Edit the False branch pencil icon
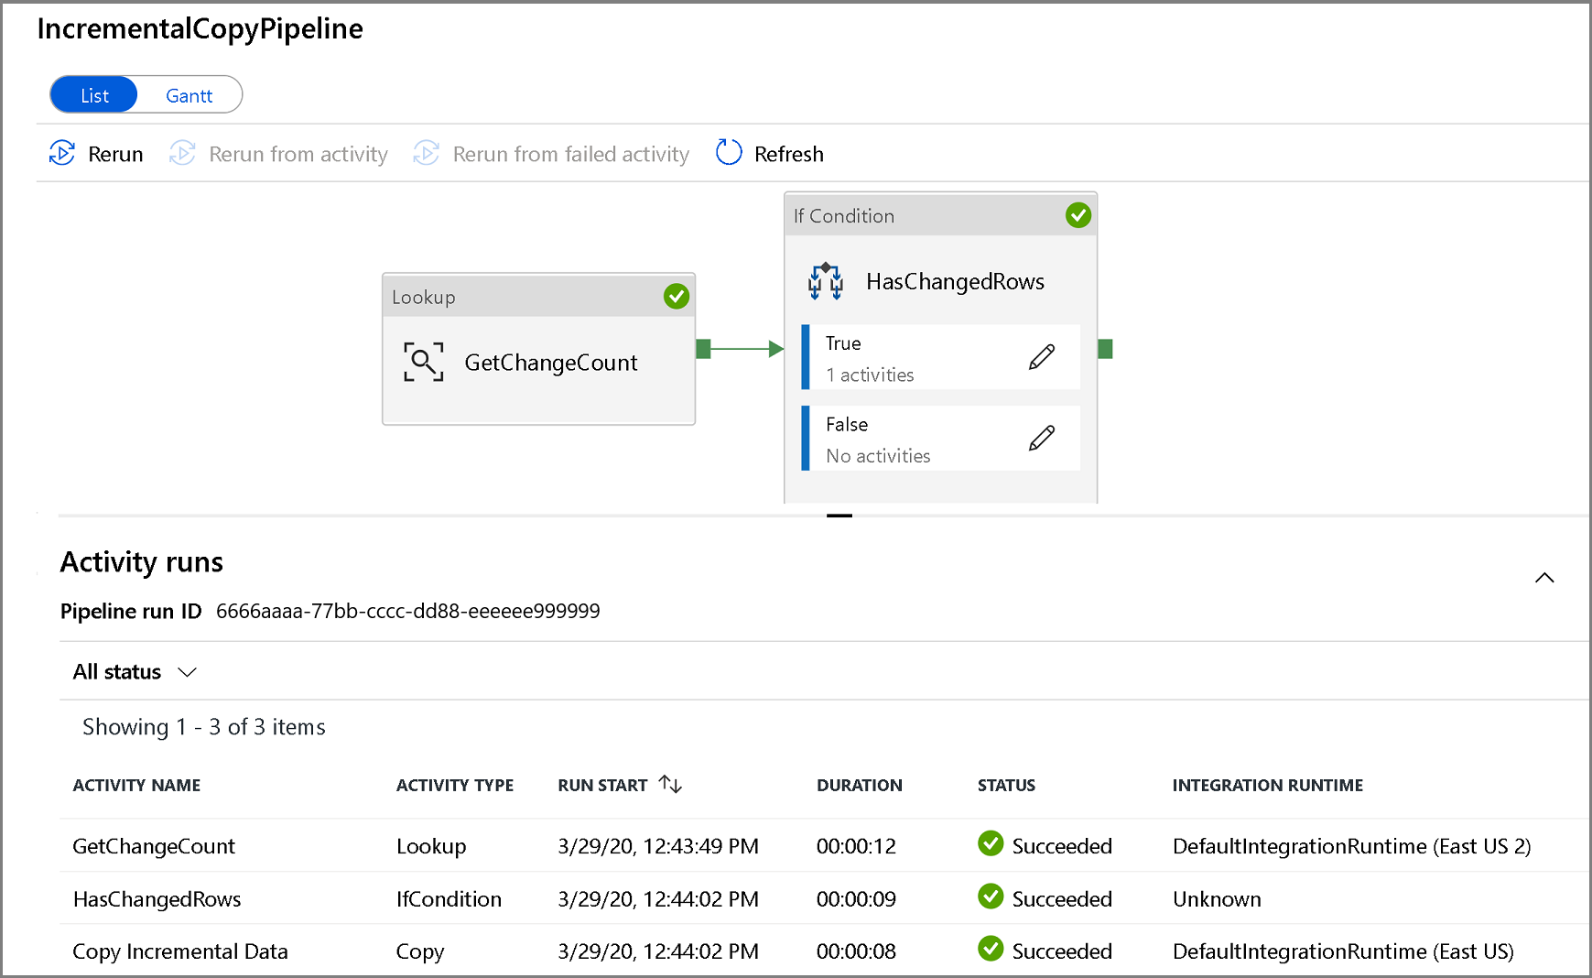1592x978 pixels. pos(1041,439)
